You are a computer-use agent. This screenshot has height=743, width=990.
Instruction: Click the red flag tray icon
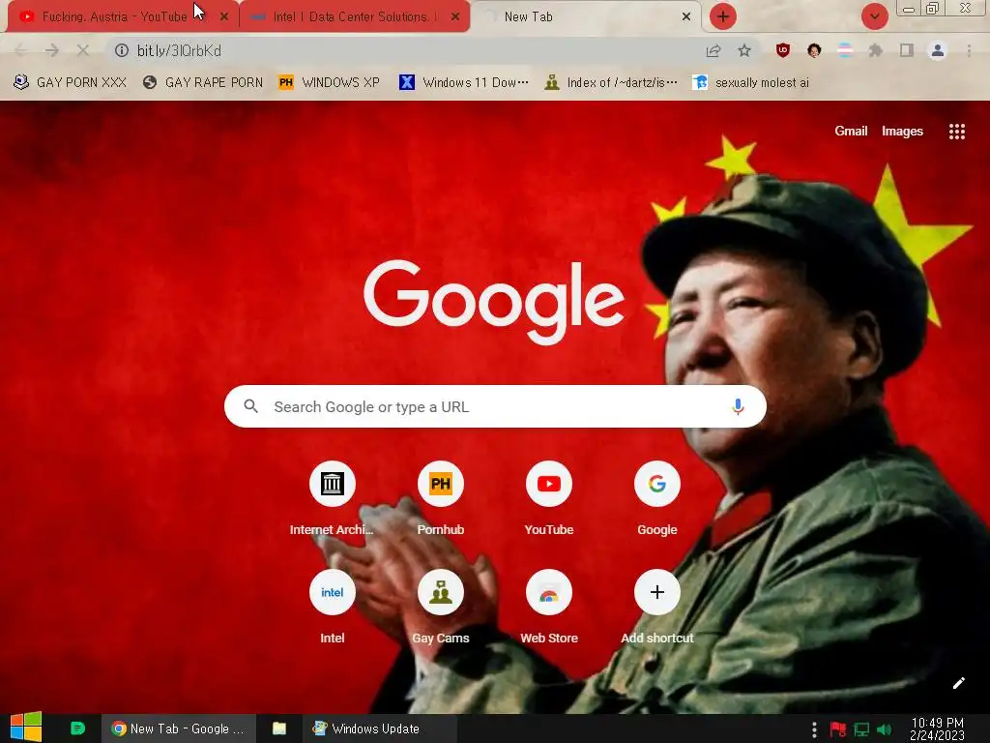(838, 729)
